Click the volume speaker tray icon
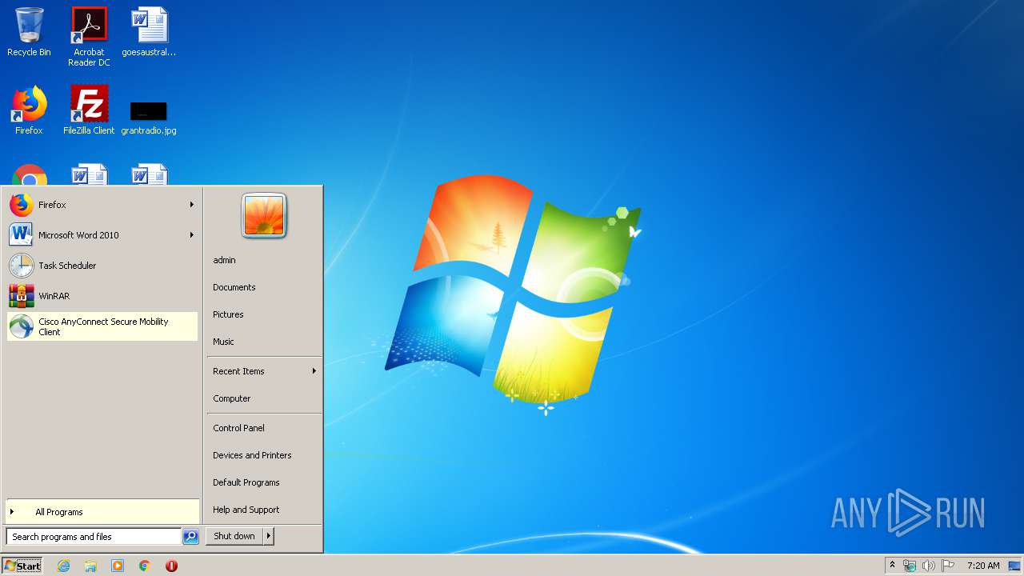 pyautogui.click(x=929, y=566)
